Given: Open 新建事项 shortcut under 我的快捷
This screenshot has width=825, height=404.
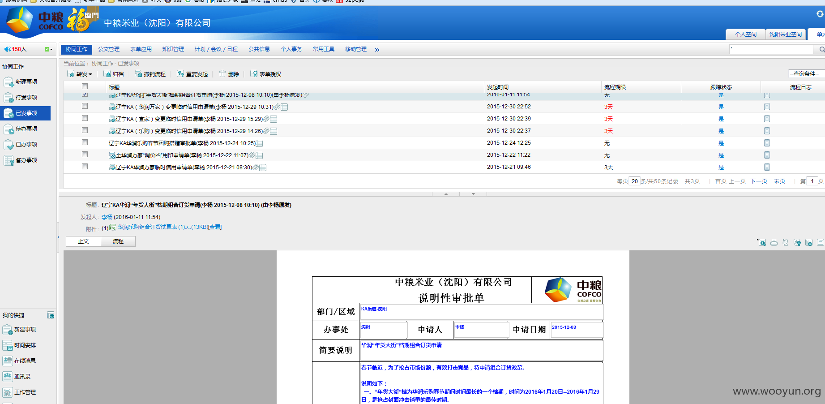Looking at the screenshot, I should pyautogui.click(x=19, y=330).
